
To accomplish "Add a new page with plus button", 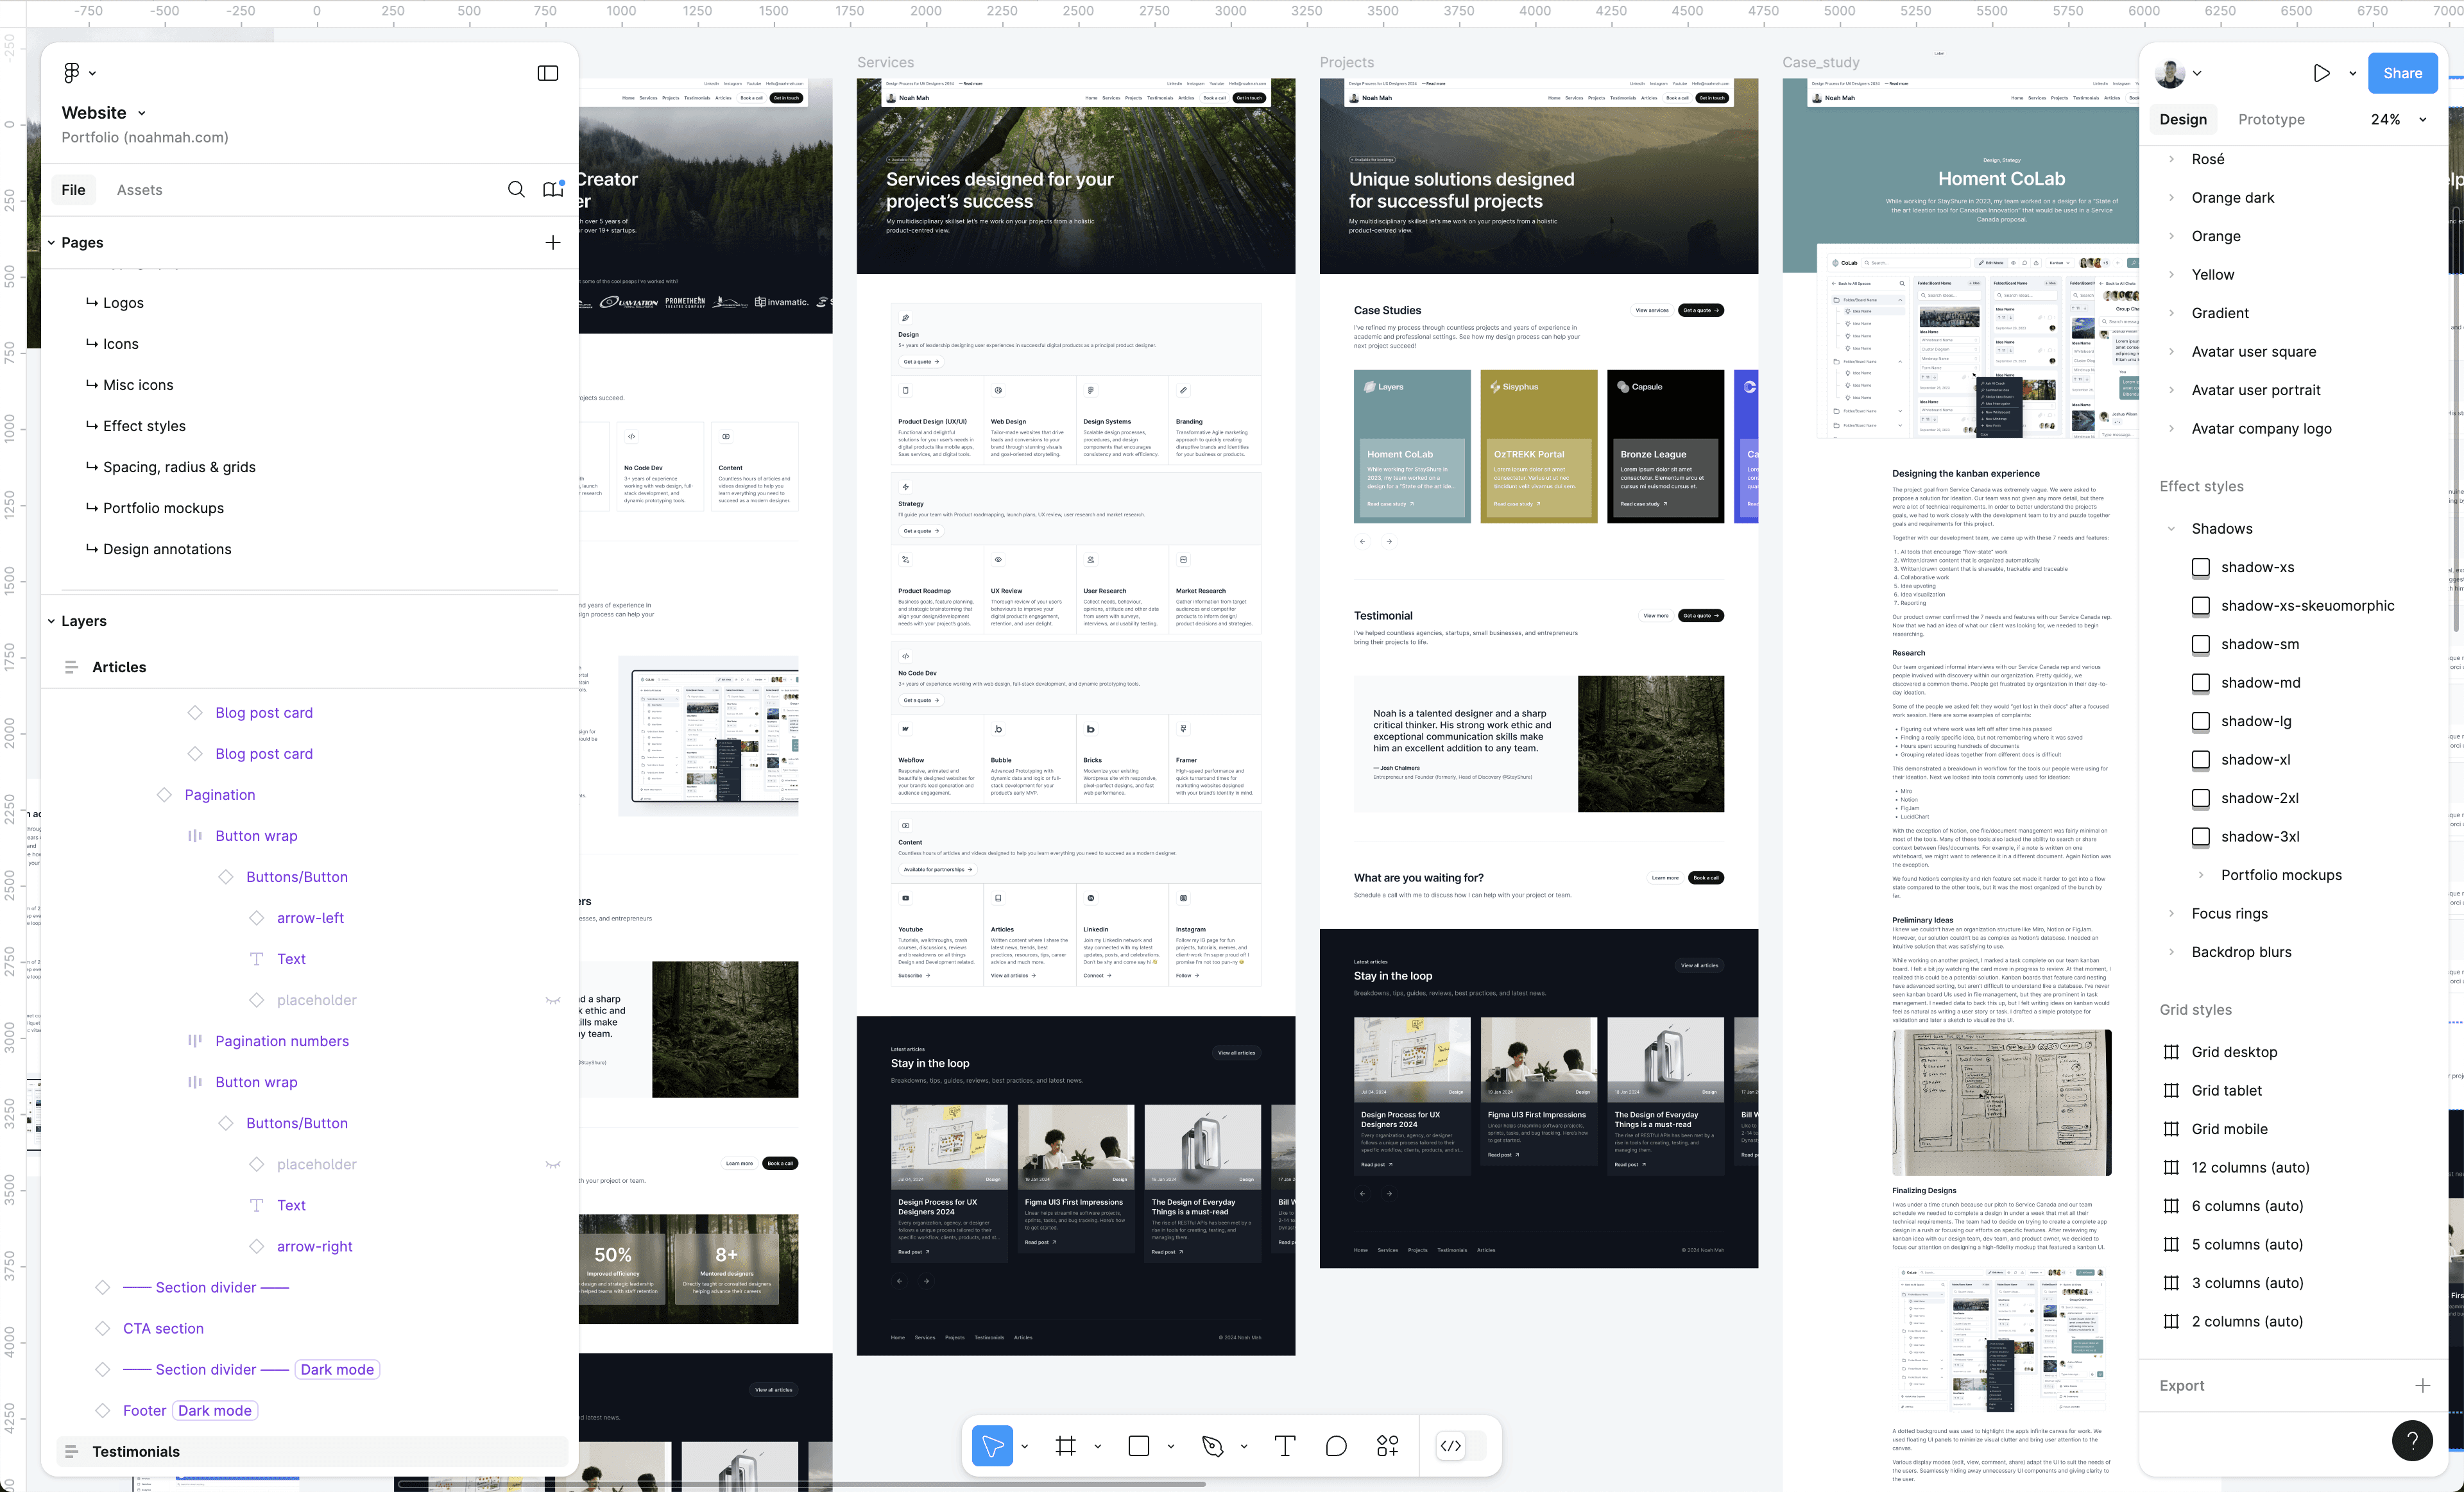I will point(553,243).
